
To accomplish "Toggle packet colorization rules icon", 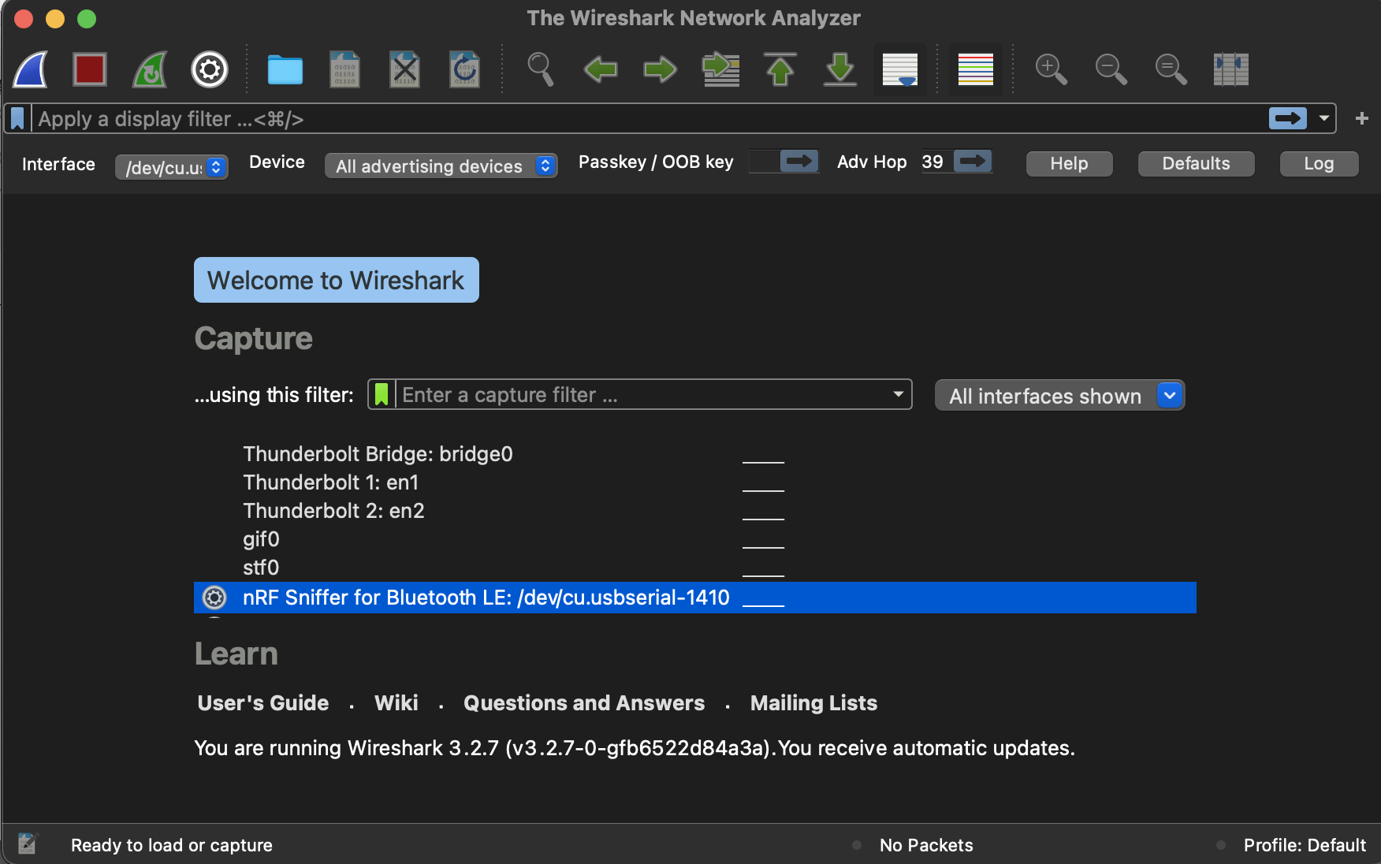I will pyautogui.click(x=976, y=69).
